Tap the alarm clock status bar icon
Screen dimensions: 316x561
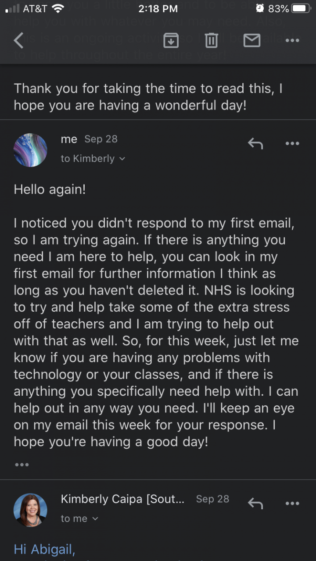[x=260, y=9]
